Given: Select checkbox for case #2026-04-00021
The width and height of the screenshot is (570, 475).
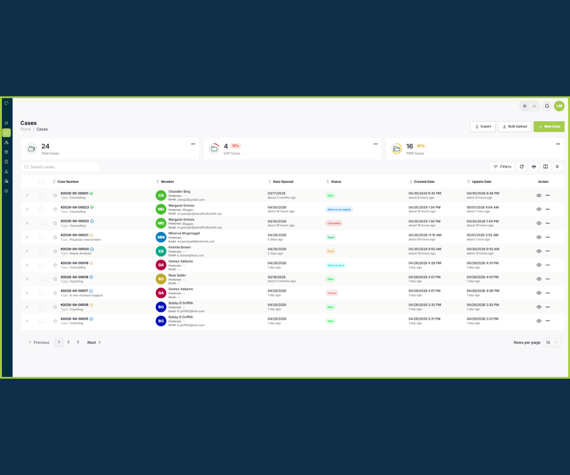Looking at the screenshot, I should [41, 237].
